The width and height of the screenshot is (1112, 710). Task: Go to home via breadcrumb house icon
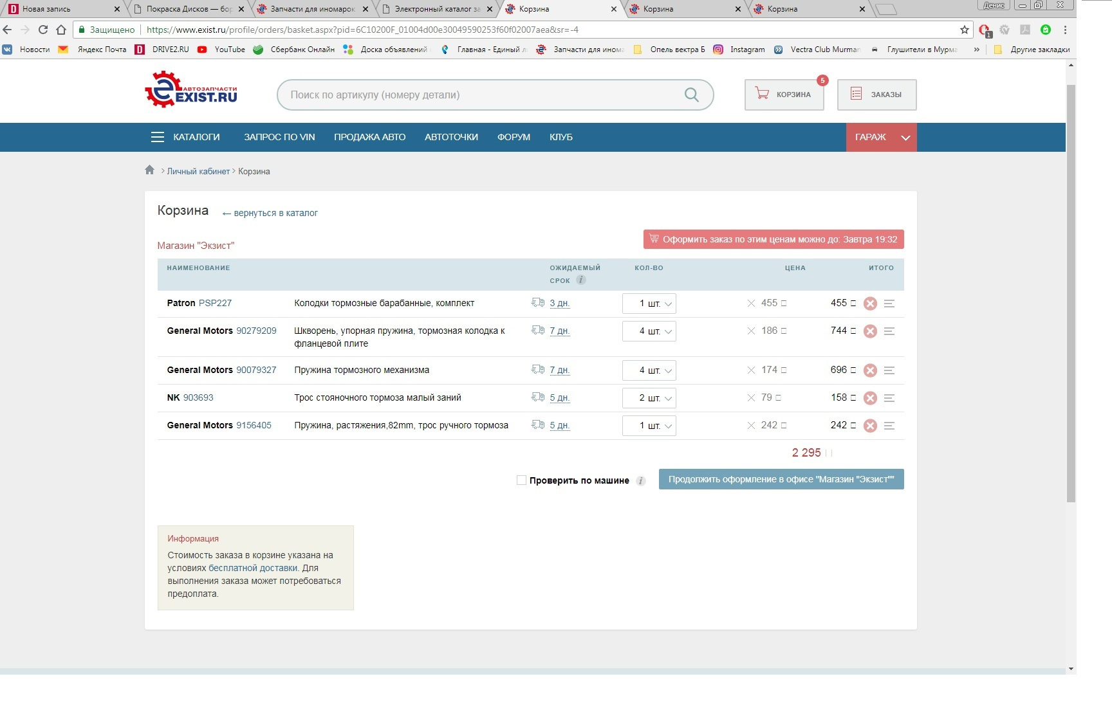149,170
